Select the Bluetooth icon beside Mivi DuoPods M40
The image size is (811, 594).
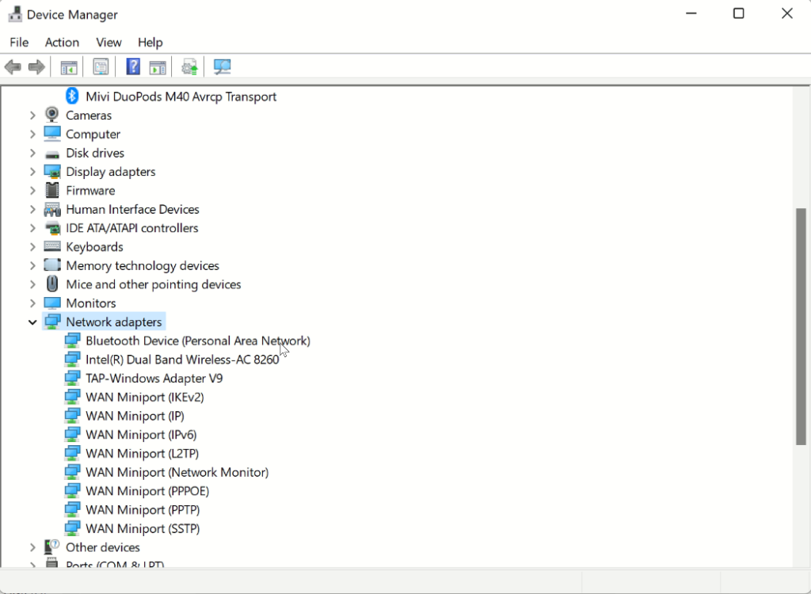72,96
